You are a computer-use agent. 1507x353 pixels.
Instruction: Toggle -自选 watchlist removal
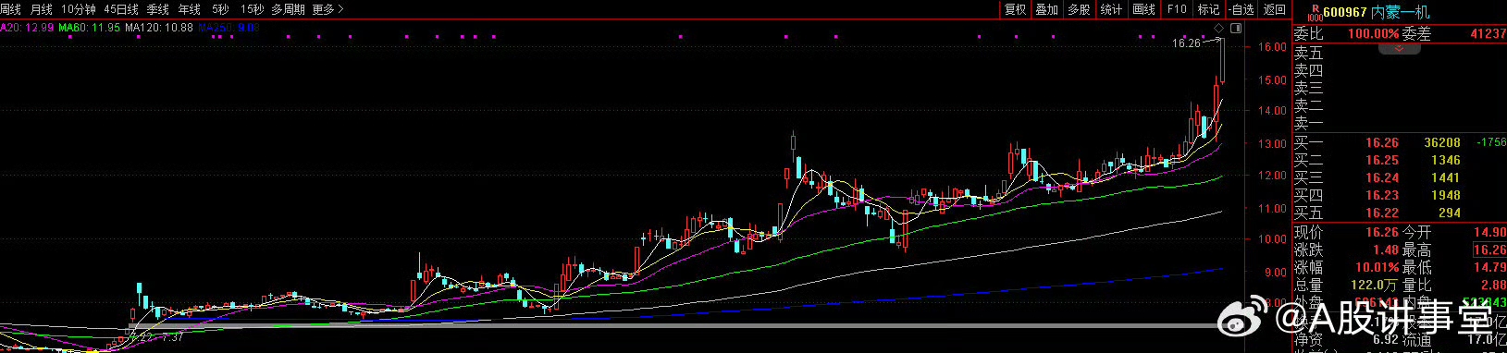1241,9
